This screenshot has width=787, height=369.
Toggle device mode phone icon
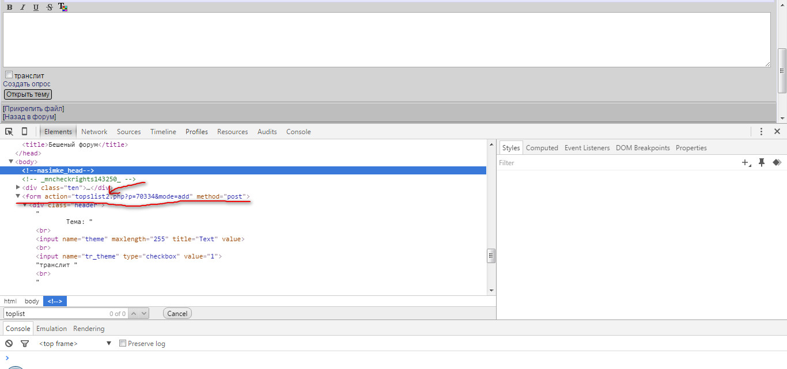tap(24, 132)
